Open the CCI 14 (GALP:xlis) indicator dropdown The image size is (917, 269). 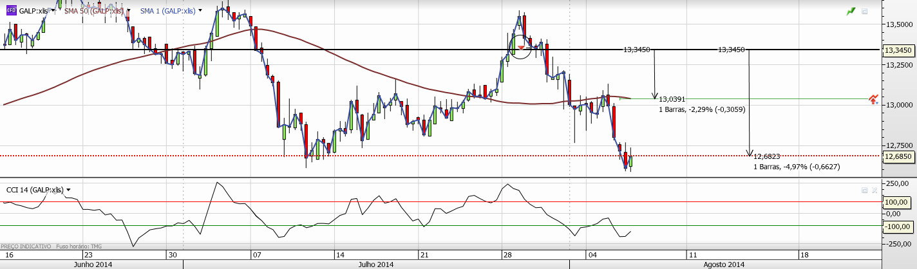(x=68, y=190)
